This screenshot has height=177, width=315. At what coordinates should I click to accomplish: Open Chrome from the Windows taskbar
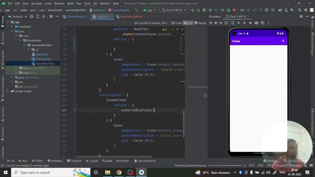pyautogui.click(x=119, y=173)
